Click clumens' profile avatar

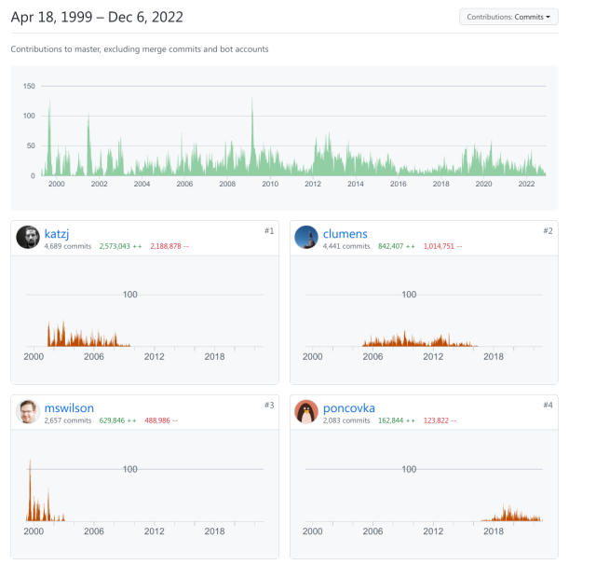[x=306, y=238]
